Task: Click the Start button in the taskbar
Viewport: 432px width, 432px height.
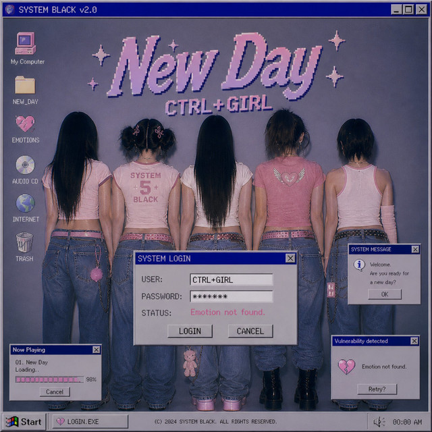Action: [24, 421]
